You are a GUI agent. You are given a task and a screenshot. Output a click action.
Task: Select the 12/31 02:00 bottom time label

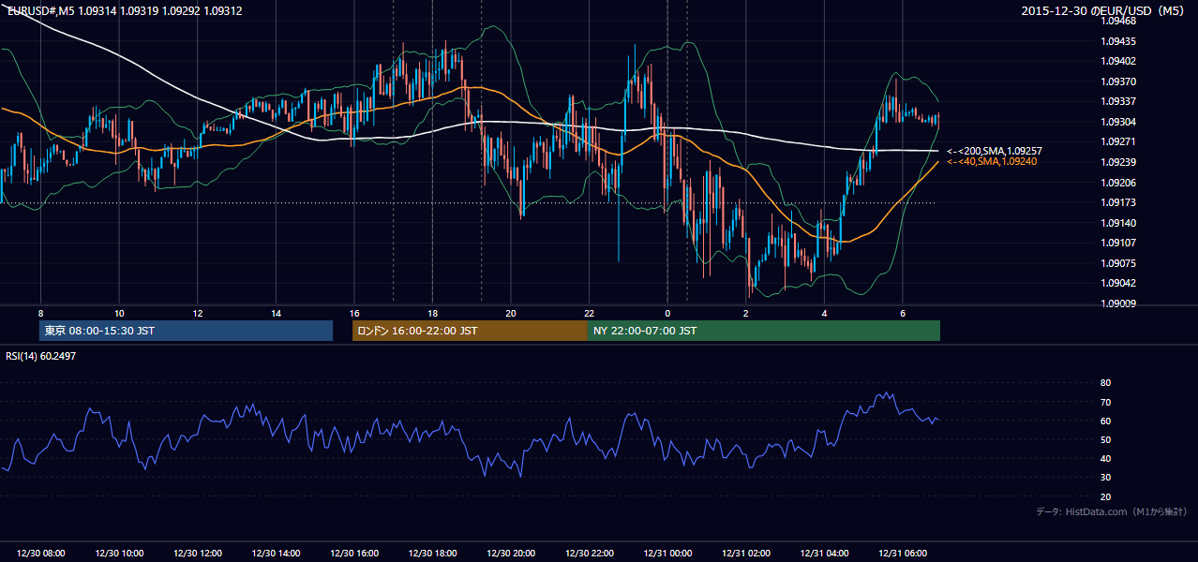(745, 554)
